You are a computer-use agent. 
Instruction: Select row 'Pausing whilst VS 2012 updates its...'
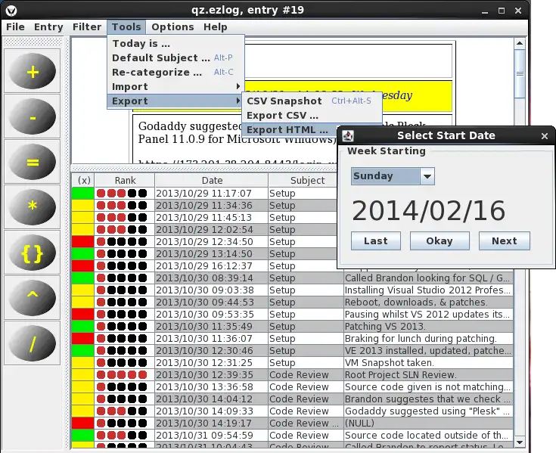point(428,314)
